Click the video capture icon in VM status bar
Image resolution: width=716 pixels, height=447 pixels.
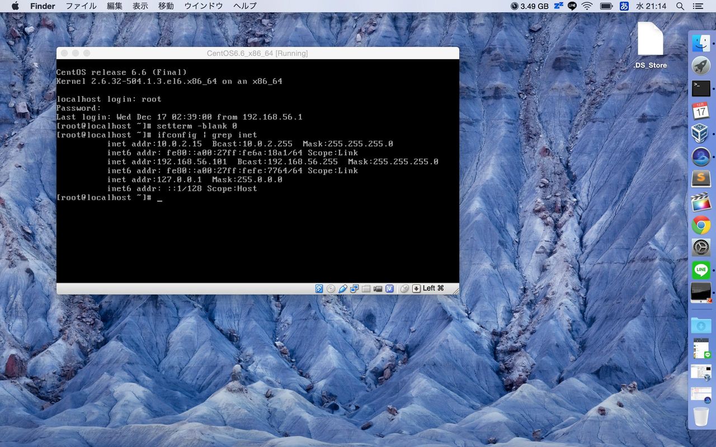pos(378,288)
